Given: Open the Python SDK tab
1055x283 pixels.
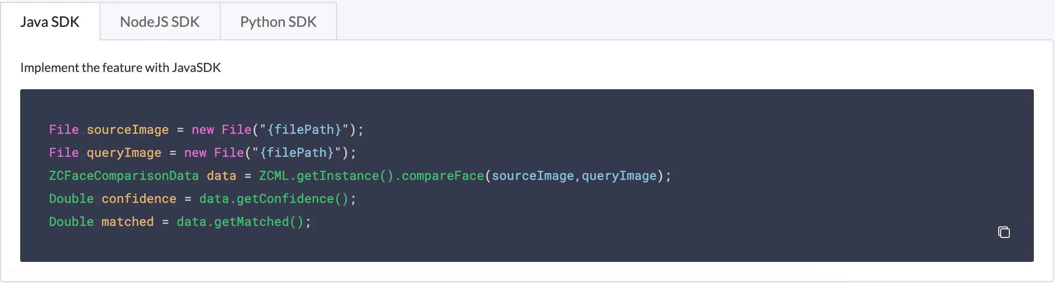Looking at the screenshot, I should point(278,22).
